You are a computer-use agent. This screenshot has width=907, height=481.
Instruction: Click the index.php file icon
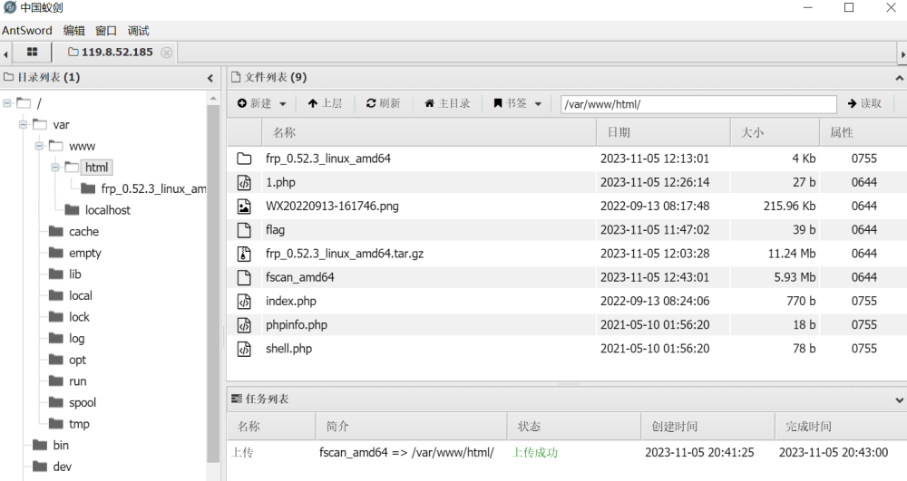coord(245,301)
